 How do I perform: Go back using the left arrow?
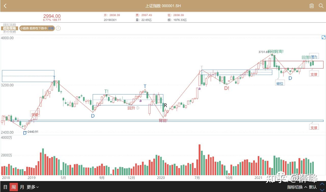pos(5,6)
